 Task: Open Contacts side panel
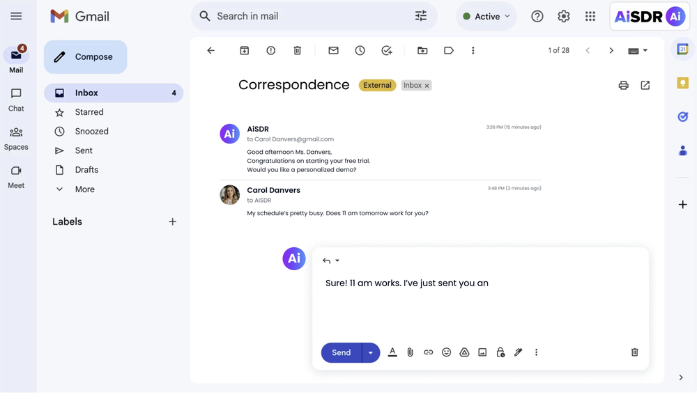pos(682,150)
